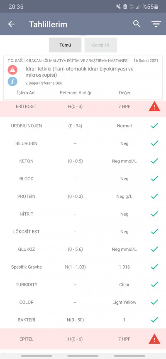Tap the green checkmark for UROBİLİNOJEN

coord(154,126)
